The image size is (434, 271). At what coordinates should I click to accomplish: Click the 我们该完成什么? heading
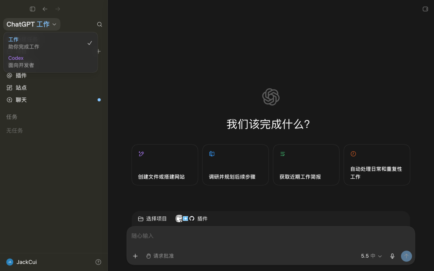[x=268, y=124]
